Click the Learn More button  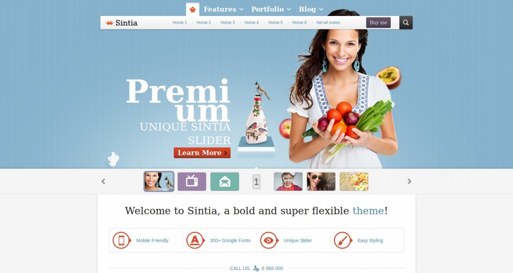click(x=202, y=153)
